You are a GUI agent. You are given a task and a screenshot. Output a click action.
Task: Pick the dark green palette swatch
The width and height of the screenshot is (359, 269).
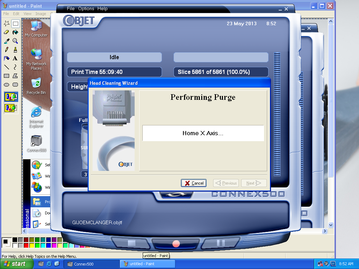[x=37, y=240]
